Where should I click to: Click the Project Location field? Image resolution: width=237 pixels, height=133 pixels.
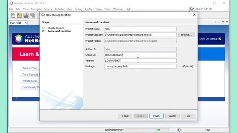coord(140,35)
